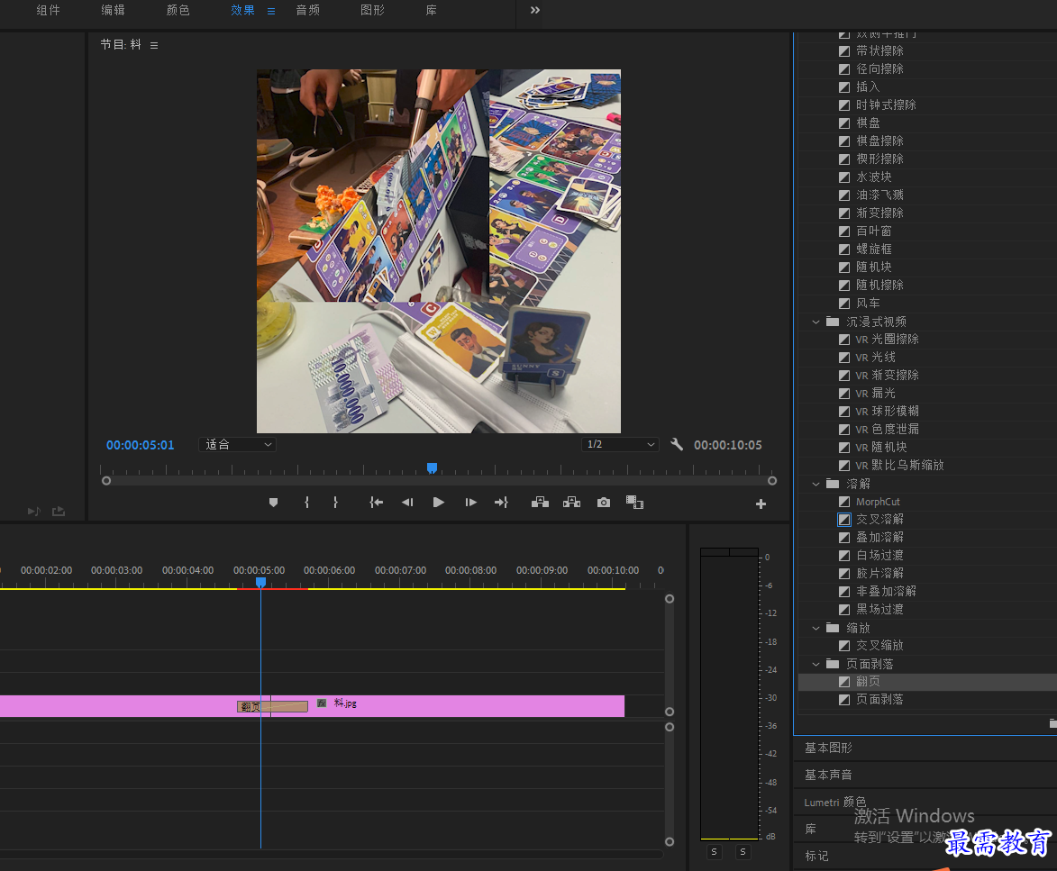Switch to the 效果 workspace
Image resolution: width=1057 pixels, height=871 pixels.
(x=242, y=10)
